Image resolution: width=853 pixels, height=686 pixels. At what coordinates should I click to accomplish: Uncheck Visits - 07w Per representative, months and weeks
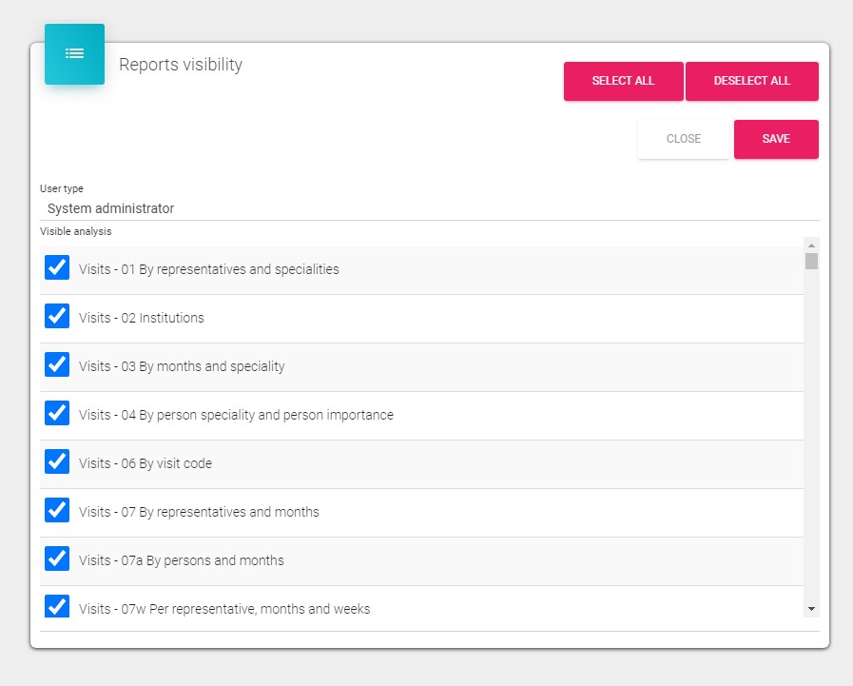tap(57, 607)
